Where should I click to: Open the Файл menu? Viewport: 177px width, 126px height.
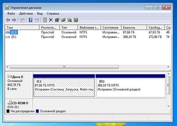pos(11,14)
